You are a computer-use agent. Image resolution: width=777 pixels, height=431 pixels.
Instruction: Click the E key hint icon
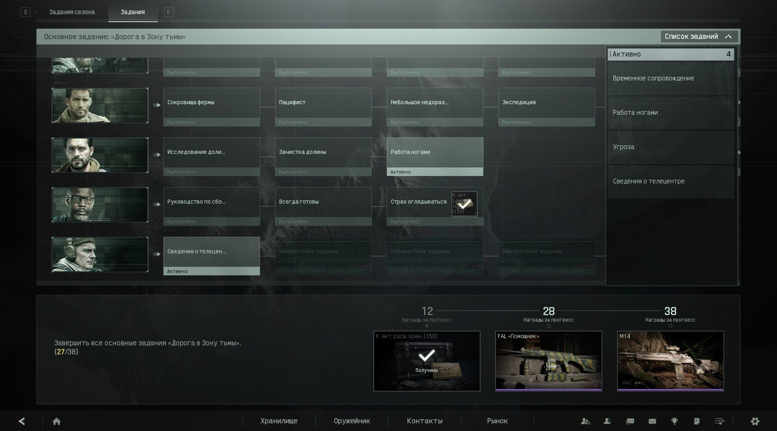point(169,12)
